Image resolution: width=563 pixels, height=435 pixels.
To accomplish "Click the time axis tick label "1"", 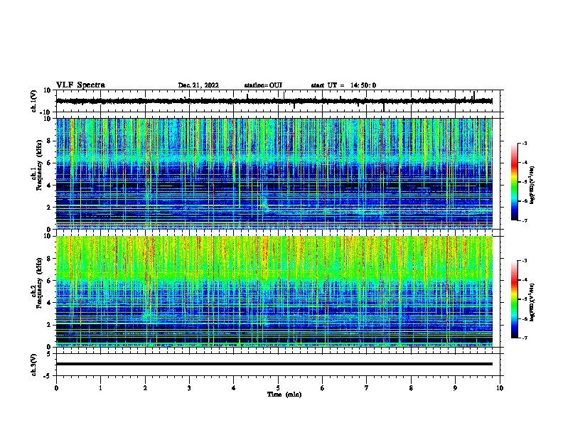I will pos(100,388).
